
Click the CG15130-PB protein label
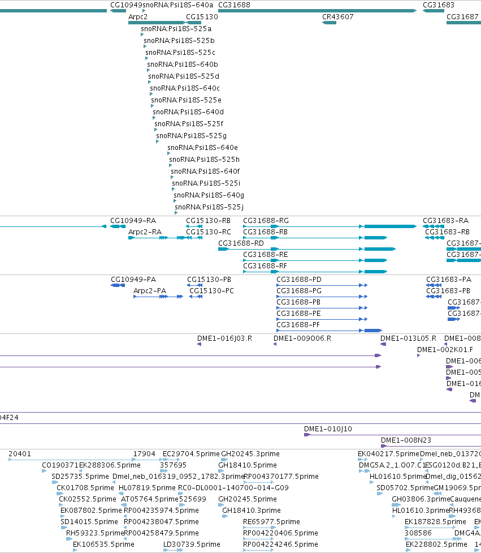click(209, 280)
